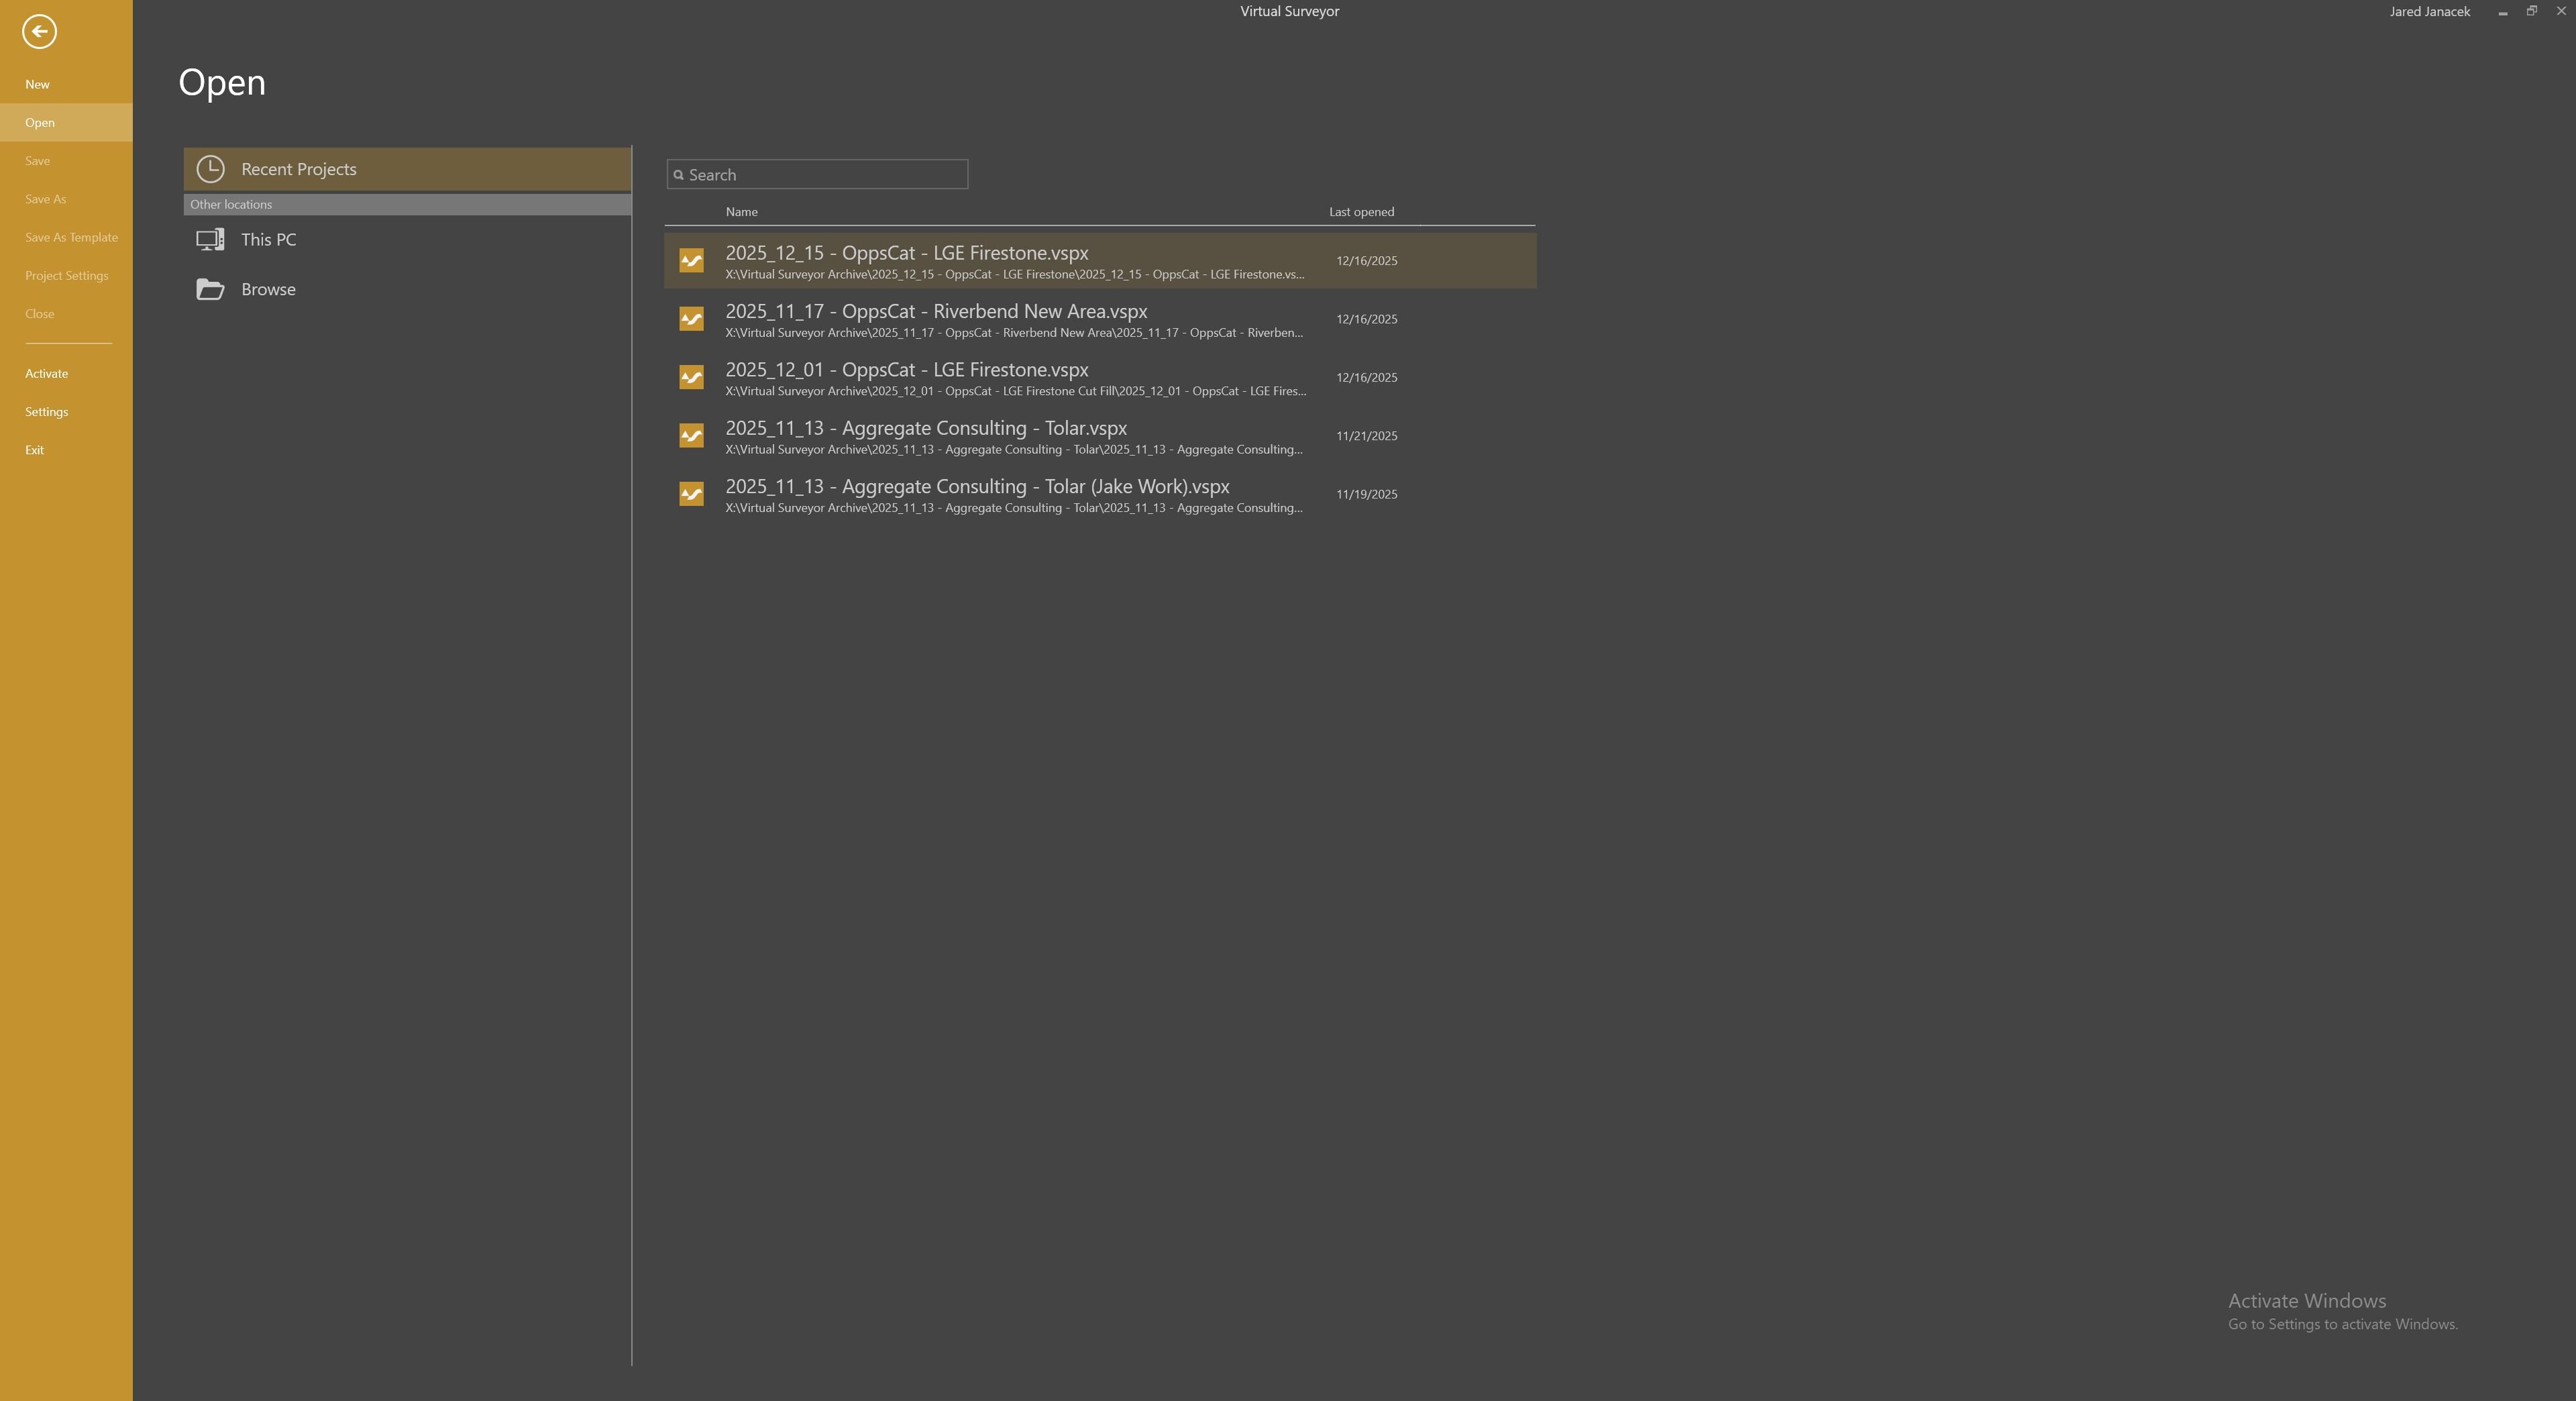2576x1401 pixels.
Task: Sort projects by Name column header
Action: click(741, 212)
